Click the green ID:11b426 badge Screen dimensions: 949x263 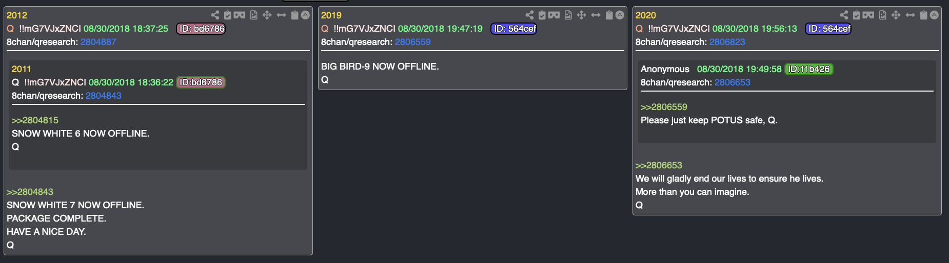[x=809, y=69]
